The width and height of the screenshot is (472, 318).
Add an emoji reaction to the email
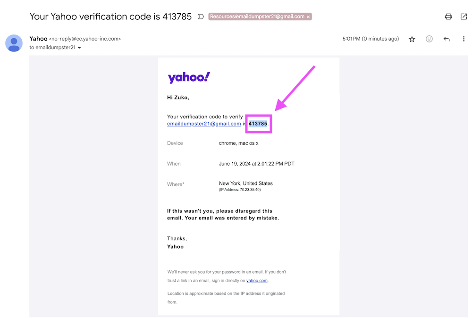point(429,39)
